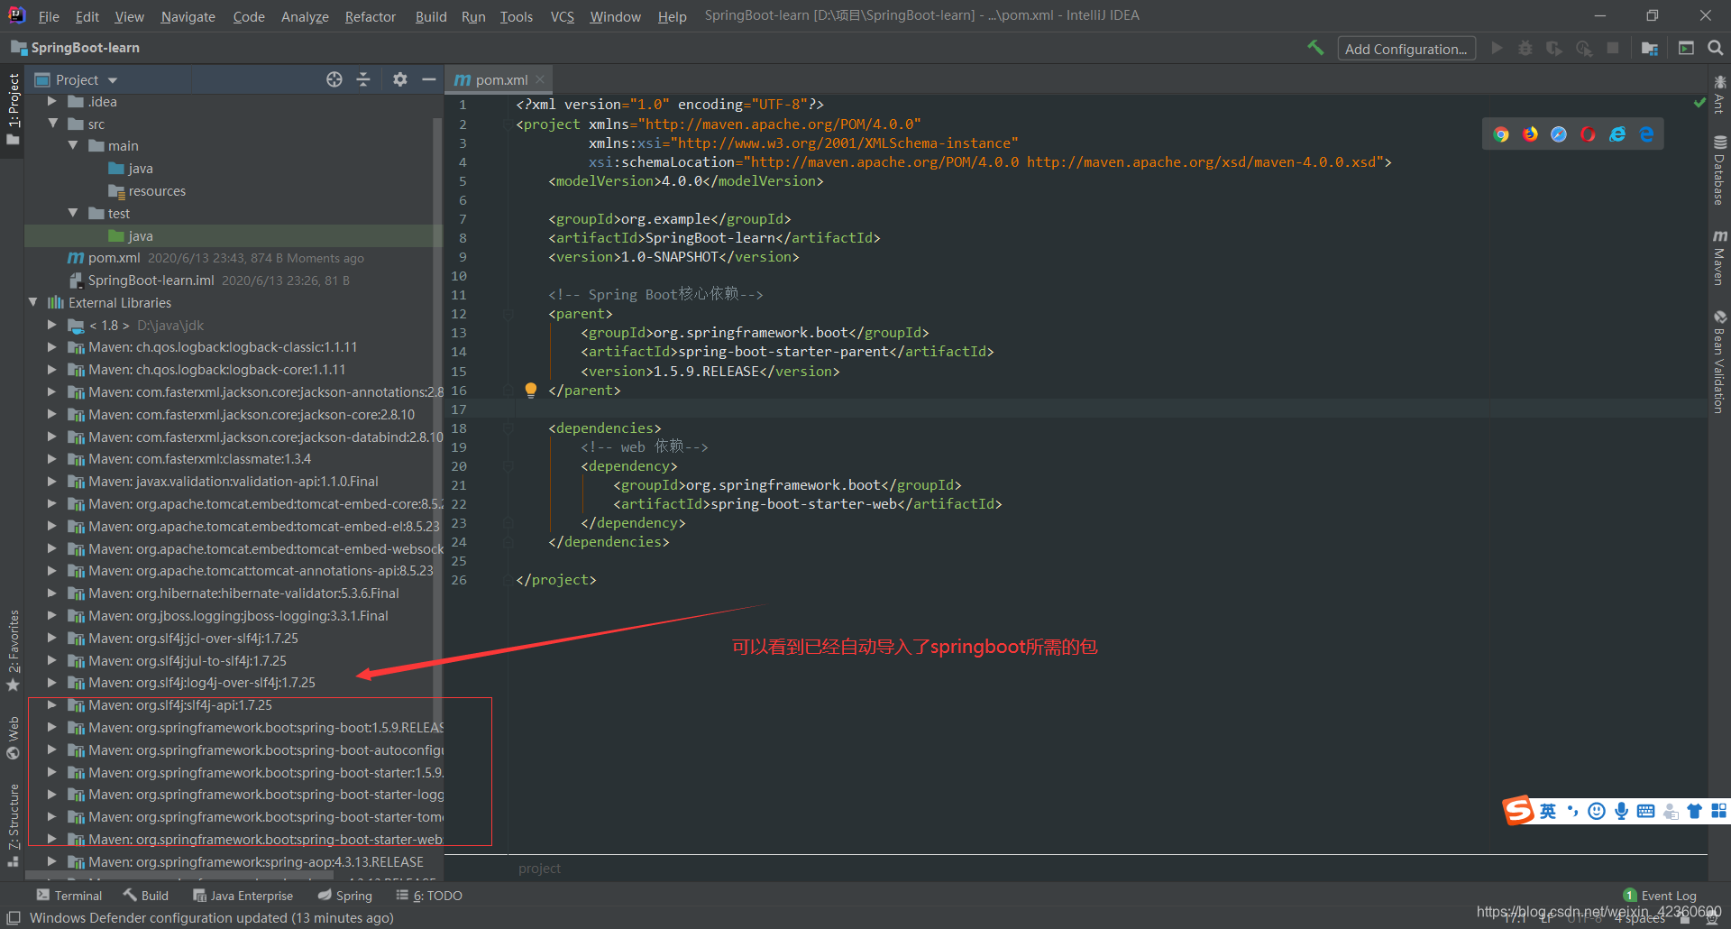Open the Terminal tool window
Image resolution: width=1731 pixels, height=929 pixels.
coord(69,896)
